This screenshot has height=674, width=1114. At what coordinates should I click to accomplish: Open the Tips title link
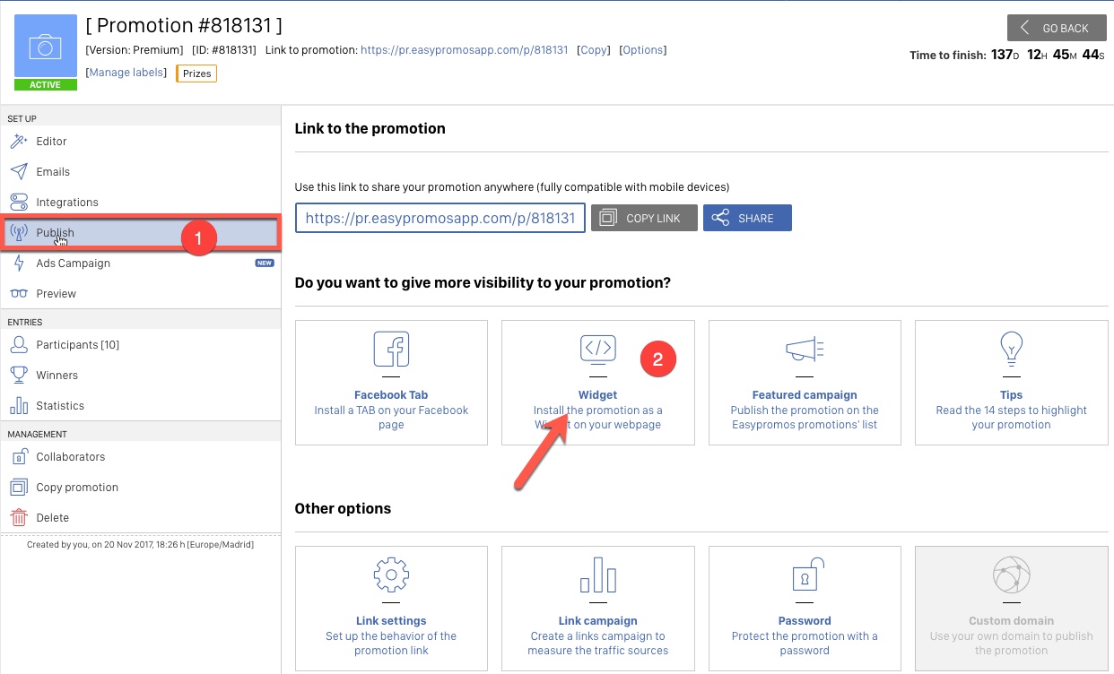click(1011, 395)
